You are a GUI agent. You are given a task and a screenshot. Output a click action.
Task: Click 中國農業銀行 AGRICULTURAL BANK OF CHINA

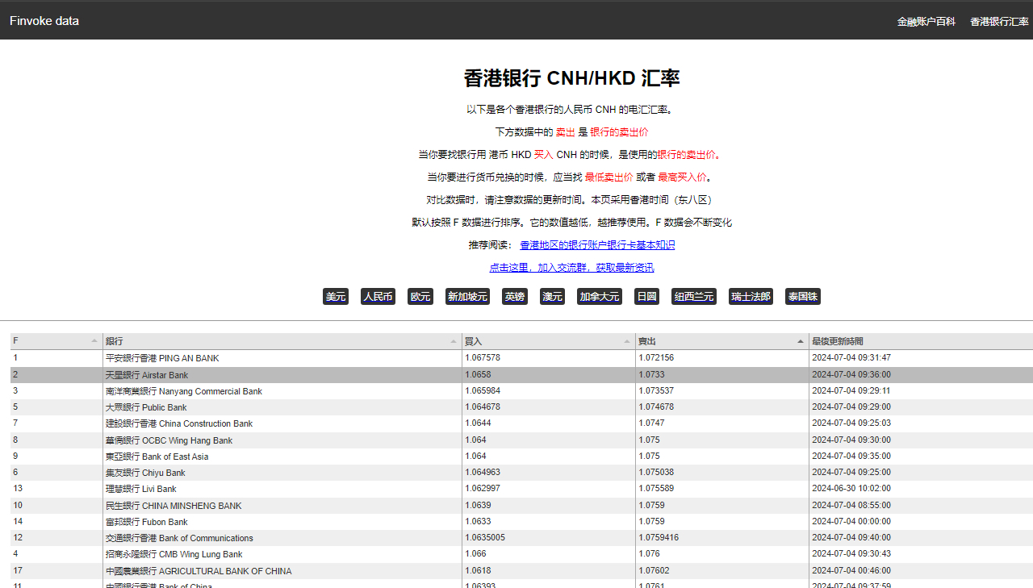[199, 571]
